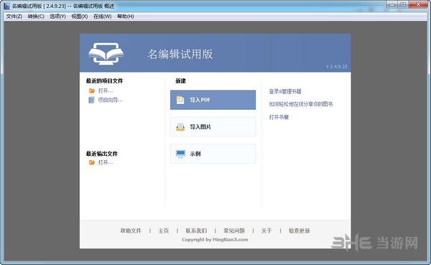Viewport: 431px width, 265px height.
Task: Open the 项目向导... link
Action: pos(110,100)
